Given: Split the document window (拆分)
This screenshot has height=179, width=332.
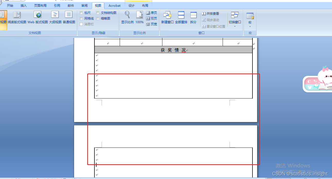Looking at the screenshot, I should tap(193, 17).
